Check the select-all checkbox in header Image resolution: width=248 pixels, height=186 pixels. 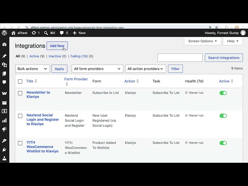point(20,81)
